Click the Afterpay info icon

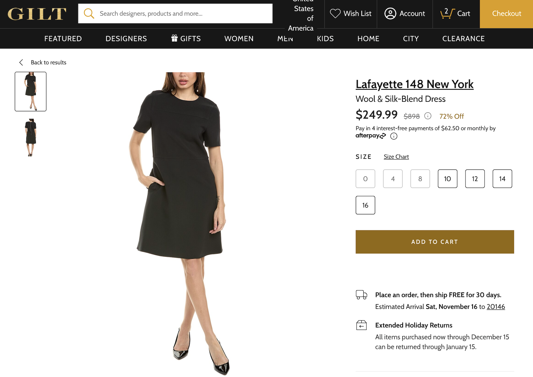pos(394,136)
